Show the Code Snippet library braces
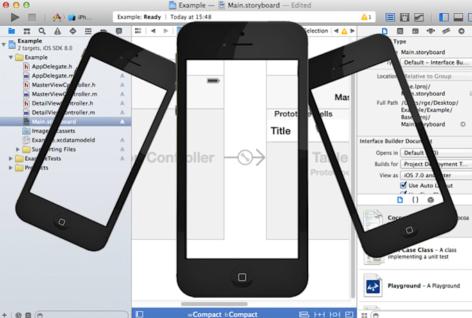 point(415,200)
